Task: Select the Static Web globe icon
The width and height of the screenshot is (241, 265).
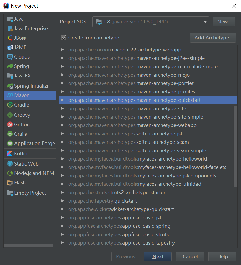Action: tap(10, 164)
